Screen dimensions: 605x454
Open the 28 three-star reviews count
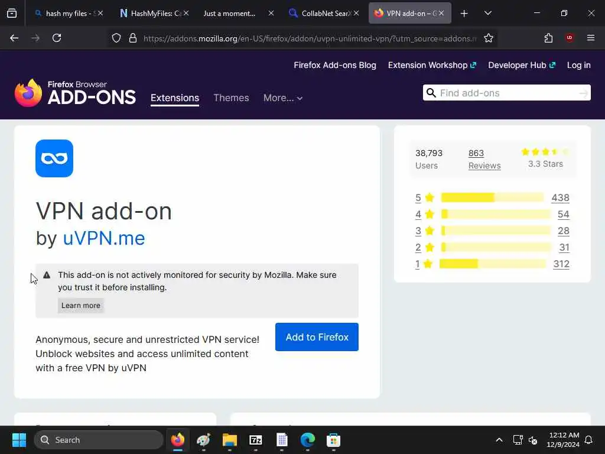tap(563, 231)
